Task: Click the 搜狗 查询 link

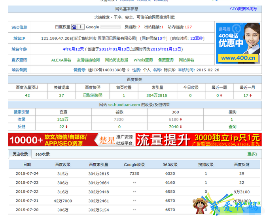Action: [x=233, y=127]
